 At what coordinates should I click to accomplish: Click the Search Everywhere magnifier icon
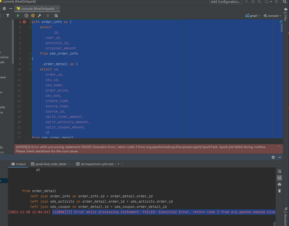(285, 2)
